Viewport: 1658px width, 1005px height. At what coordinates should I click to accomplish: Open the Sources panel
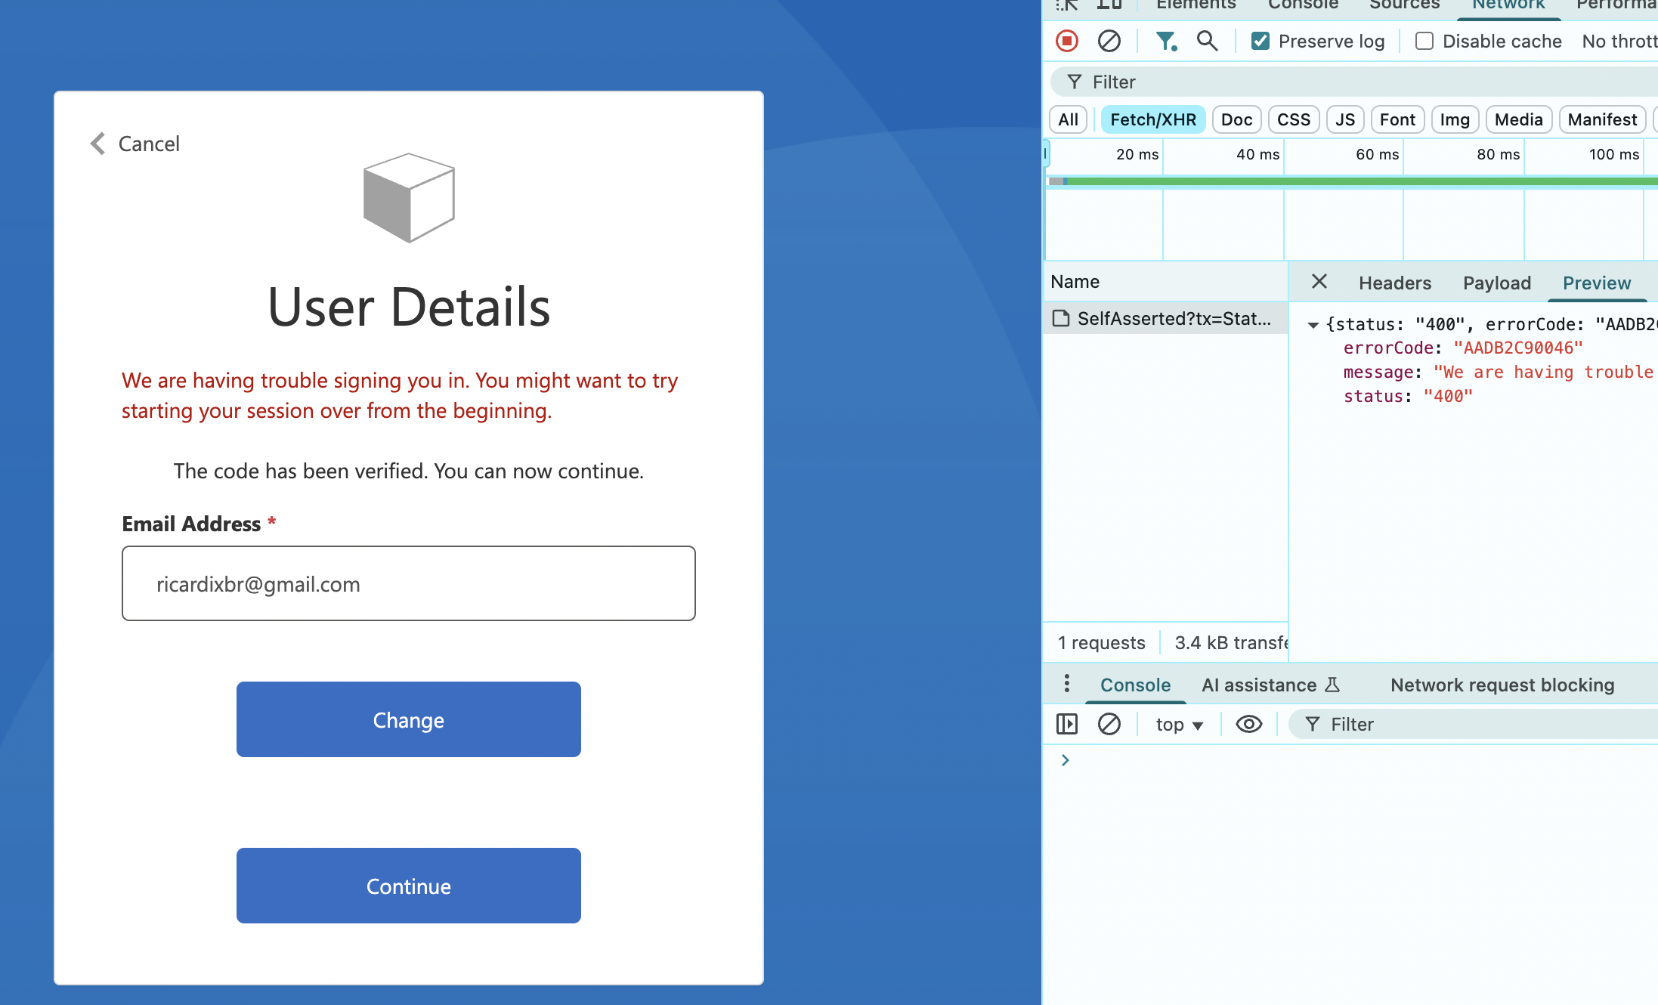point(1403,5)
